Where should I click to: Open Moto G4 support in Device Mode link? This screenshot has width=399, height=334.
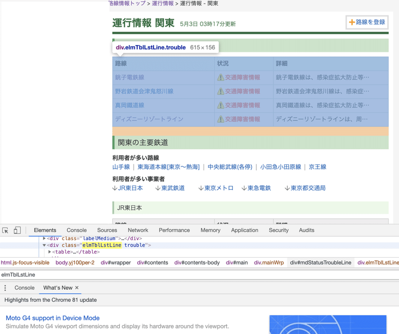tap(53, 318)
